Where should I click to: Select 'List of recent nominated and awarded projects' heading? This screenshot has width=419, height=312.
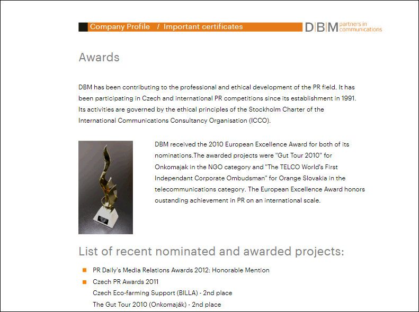coord(211,252)
